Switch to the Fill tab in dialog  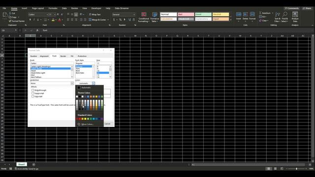(x=72, y=56)
